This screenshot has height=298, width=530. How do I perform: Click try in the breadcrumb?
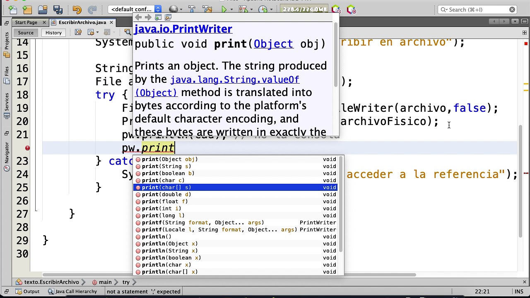click(x=126, y=282)
